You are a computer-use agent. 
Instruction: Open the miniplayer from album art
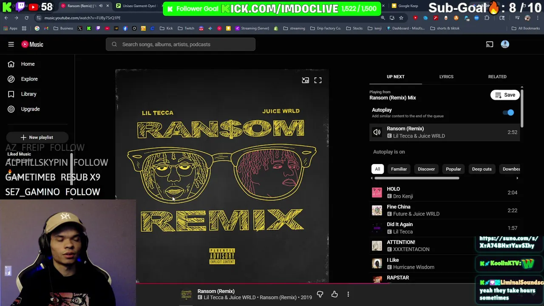(x=305, y=80)
